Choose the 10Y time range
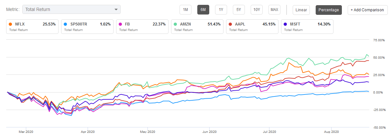This screenshot has width=392, height=139. click(256, 10)
